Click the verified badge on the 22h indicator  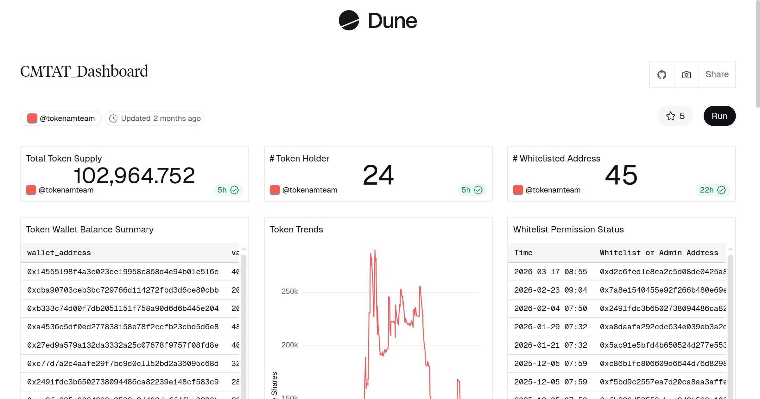coord(721,190)
